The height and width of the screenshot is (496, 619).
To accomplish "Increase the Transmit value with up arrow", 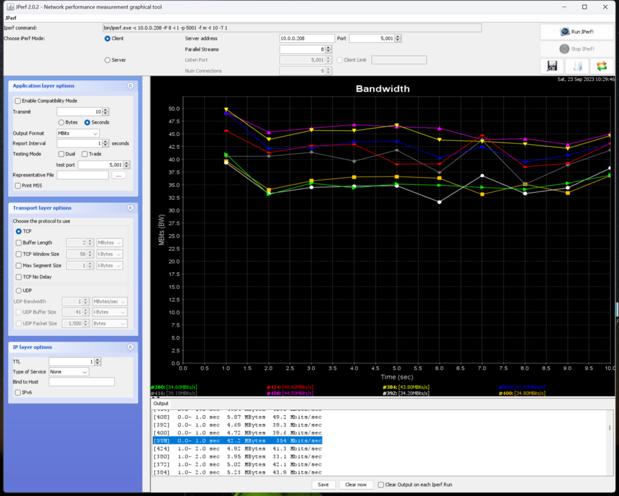I will point(105,110).
